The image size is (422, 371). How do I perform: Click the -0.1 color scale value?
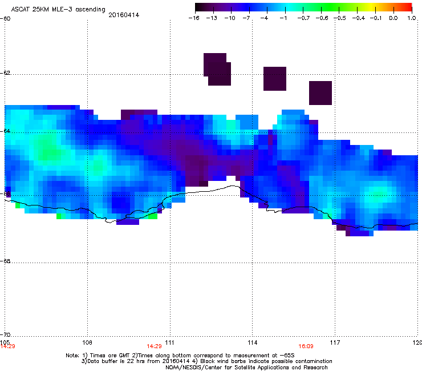[x=376, y=18]
